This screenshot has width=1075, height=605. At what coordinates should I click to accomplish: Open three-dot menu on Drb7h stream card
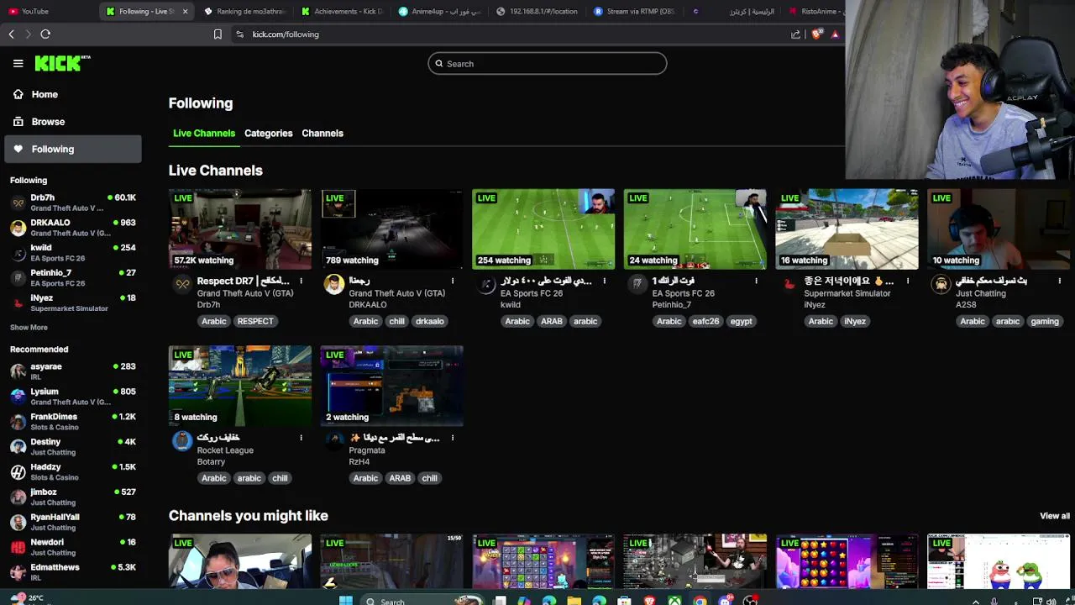[301, 281]
